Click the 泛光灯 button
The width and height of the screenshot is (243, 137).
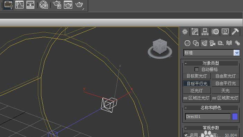[197, 91]
